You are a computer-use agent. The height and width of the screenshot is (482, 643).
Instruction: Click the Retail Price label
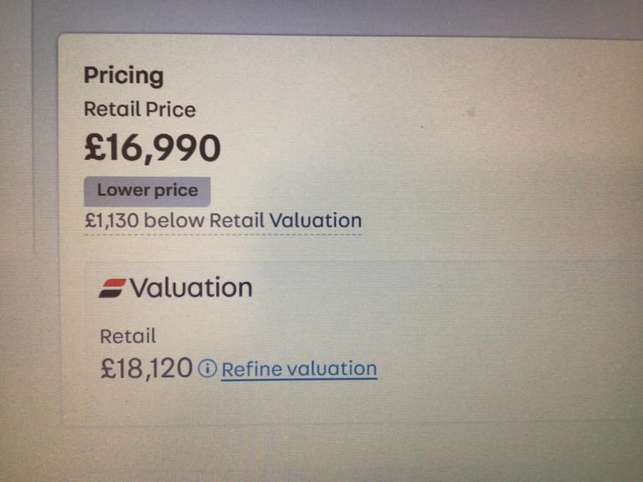[140, 110]
